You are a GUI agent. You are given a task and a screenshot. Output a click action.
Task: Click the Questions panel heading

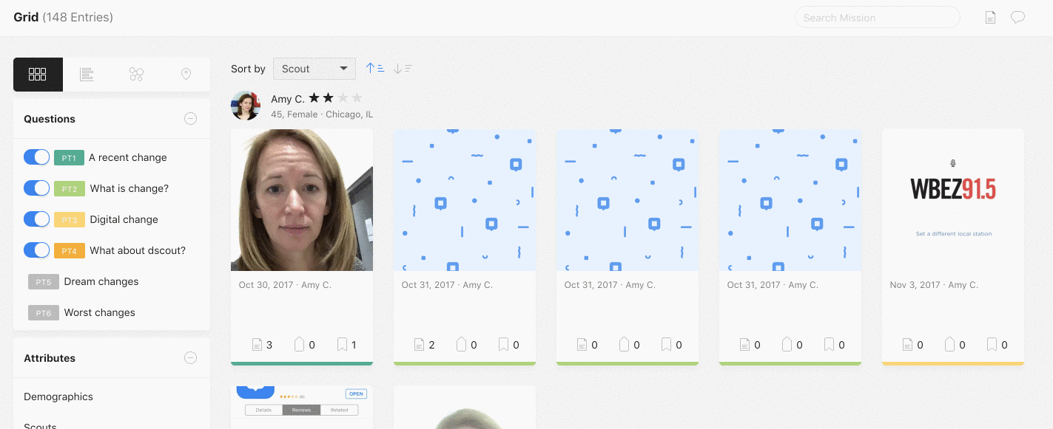[x=50, y=119]
